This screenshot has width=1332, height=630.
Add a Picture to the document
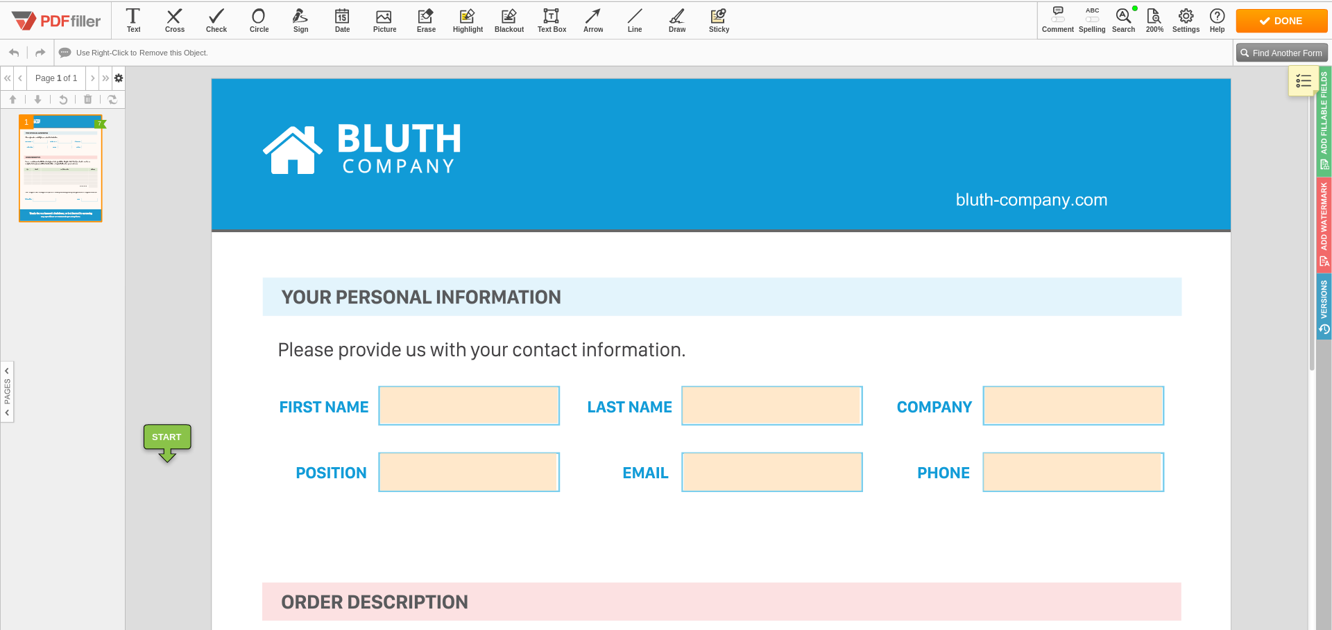(x=384, y=20)
